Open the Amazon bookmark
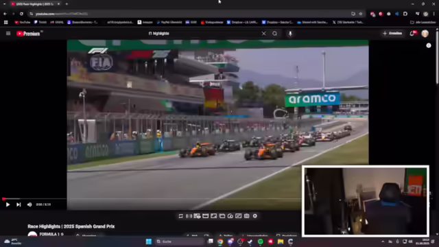This screenshot has width=439, height=247. tap(145, 22)
